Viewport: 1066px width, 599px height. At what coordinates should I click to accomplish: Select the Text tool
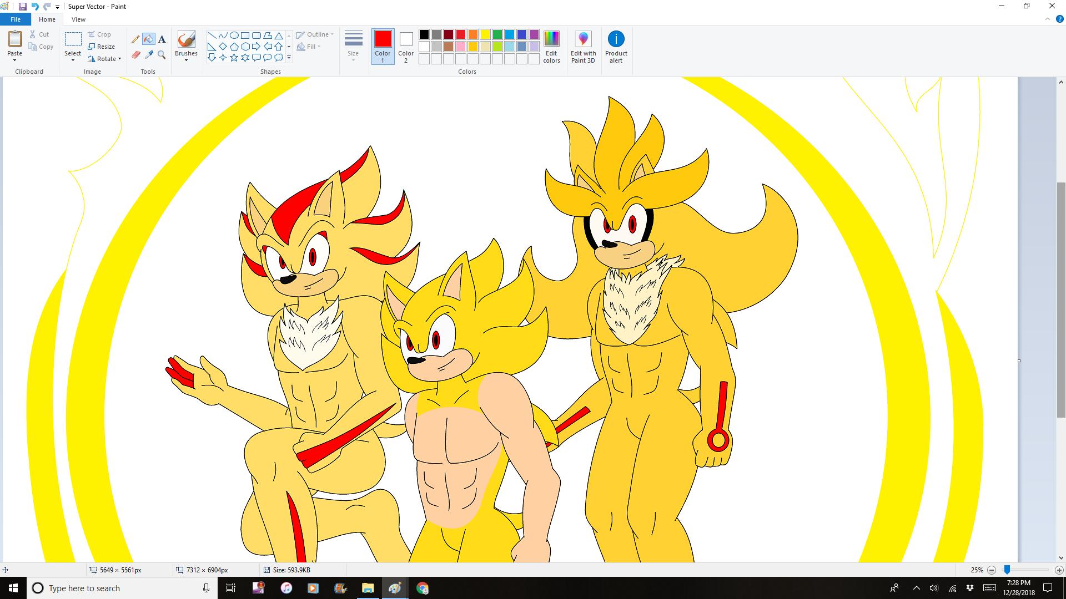[162, 39]
